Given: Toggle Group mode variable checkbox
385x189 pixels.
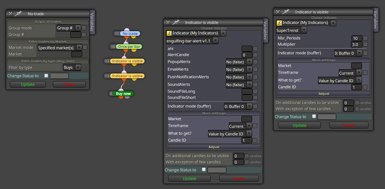Looking at the screenshot, I should (x=84, y=28).
